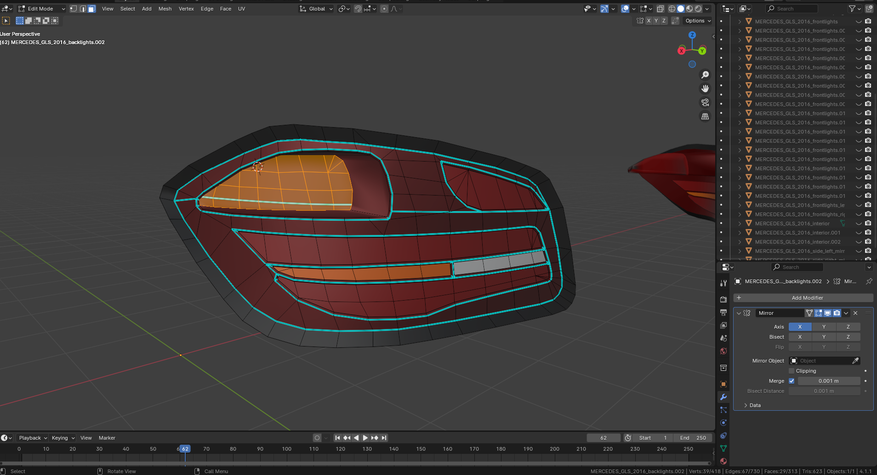The width and height of the screenshot is (877, 475).
Task: Click the End frame 250 field
Action: 693,438
